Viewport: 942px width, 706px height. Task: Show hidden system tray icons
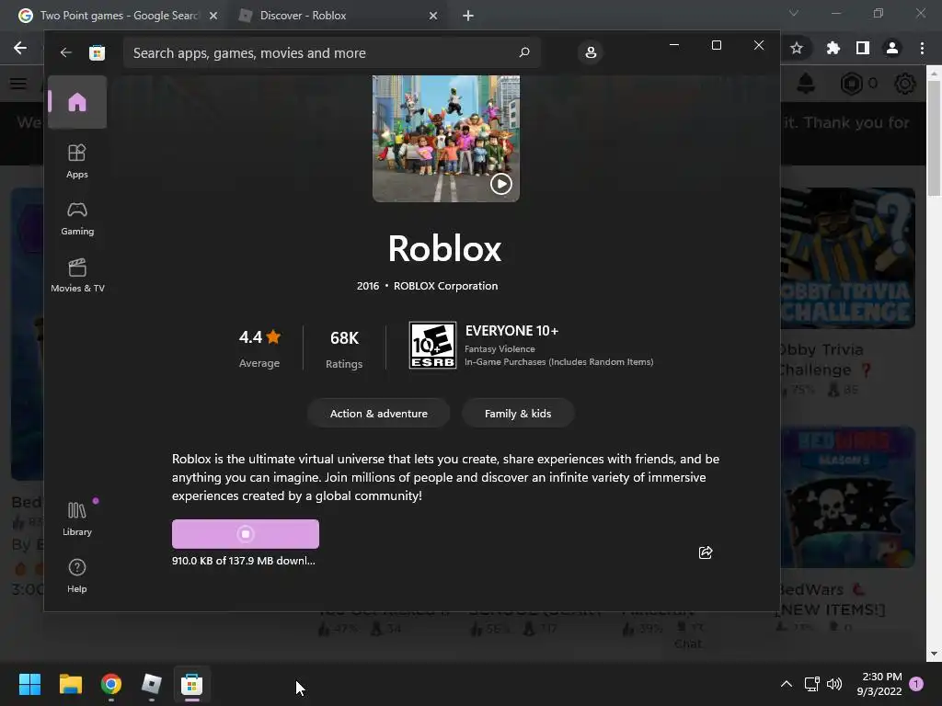pos(786,684)
